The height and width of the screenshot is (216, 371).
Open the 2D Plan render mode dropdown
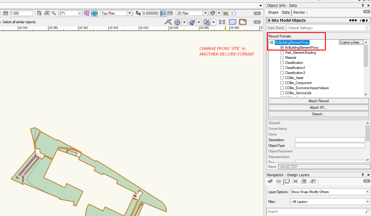[206, 13]
